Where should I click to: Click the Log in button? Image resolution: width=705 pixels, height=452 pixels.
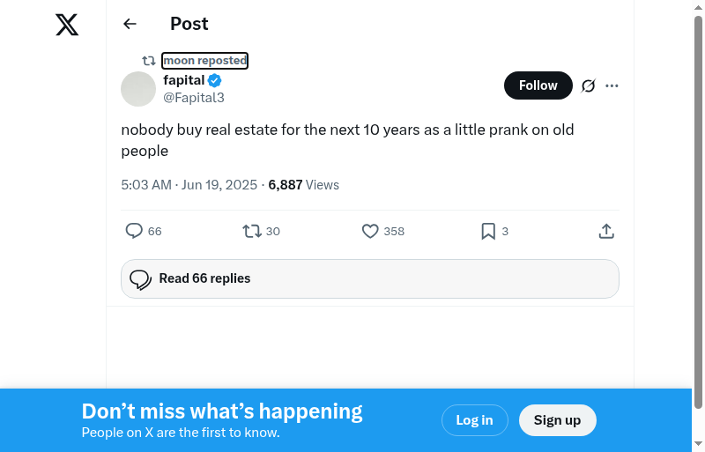(x=474, y=420)
